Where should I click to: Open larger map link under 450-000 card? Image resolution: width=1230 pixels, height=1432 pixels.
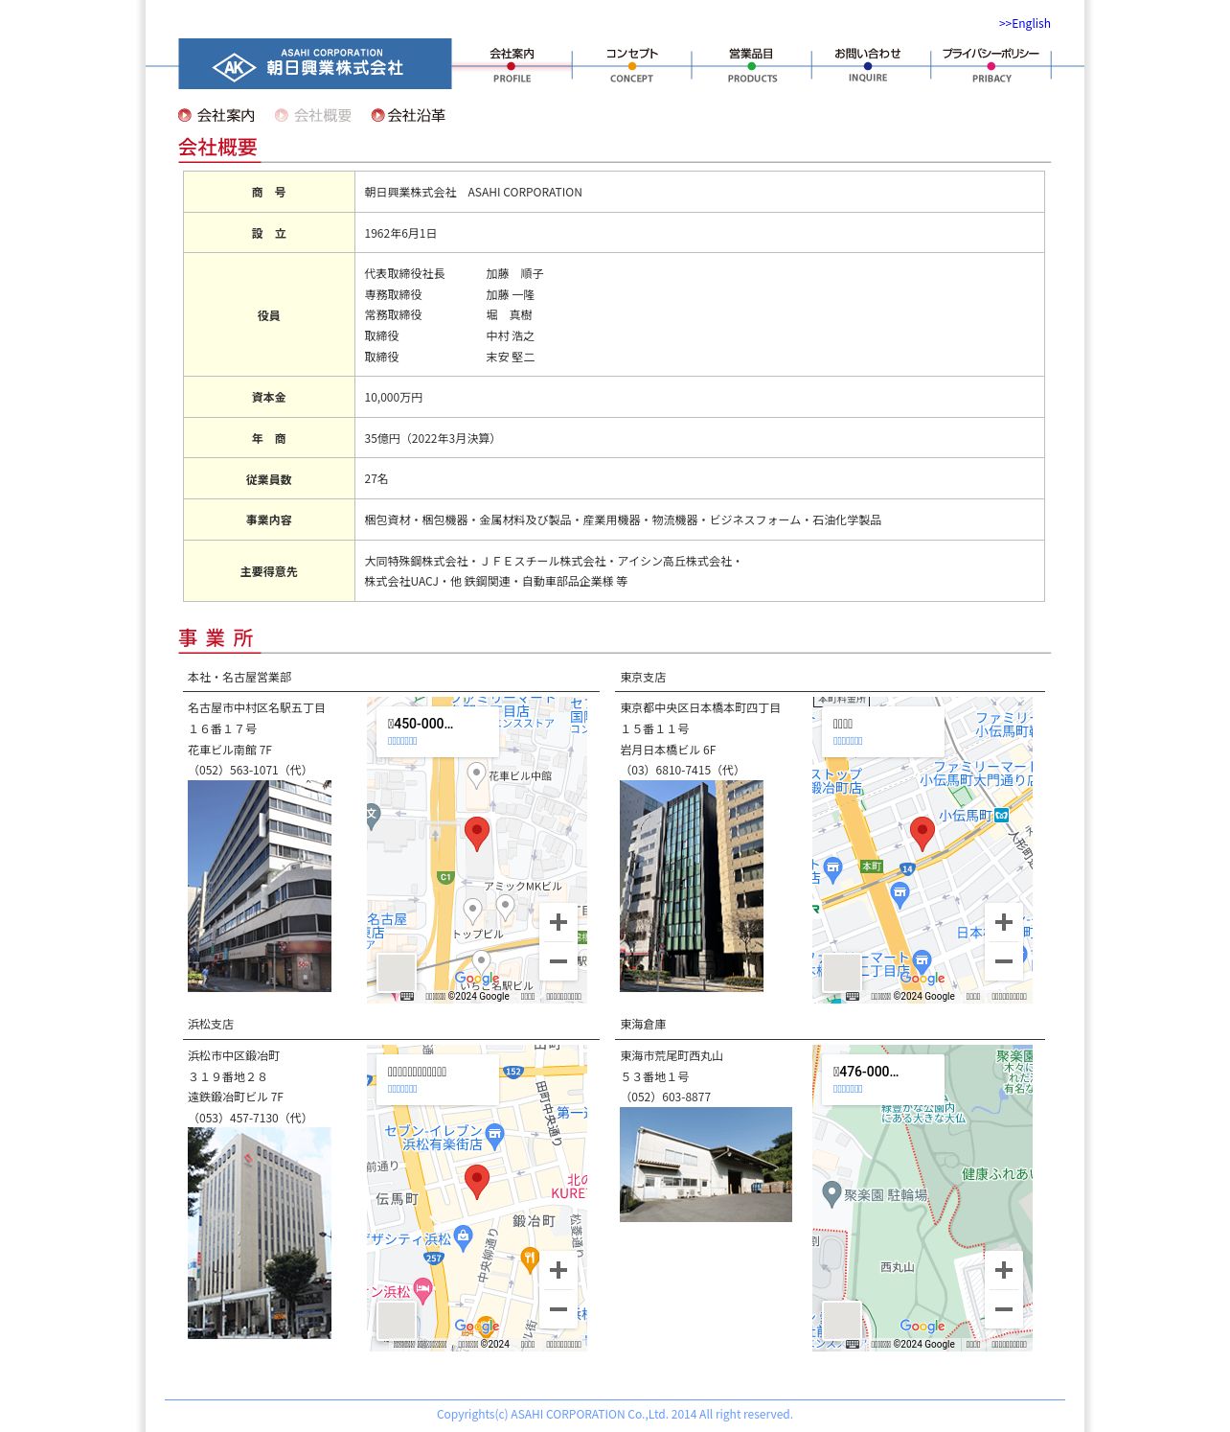pyautogui.click(x=402, y=741)
